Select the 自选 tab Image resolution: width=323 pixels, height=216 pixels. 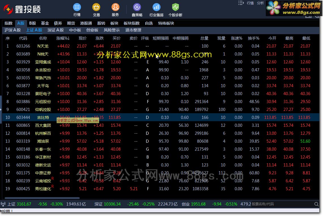click(149, 23)
